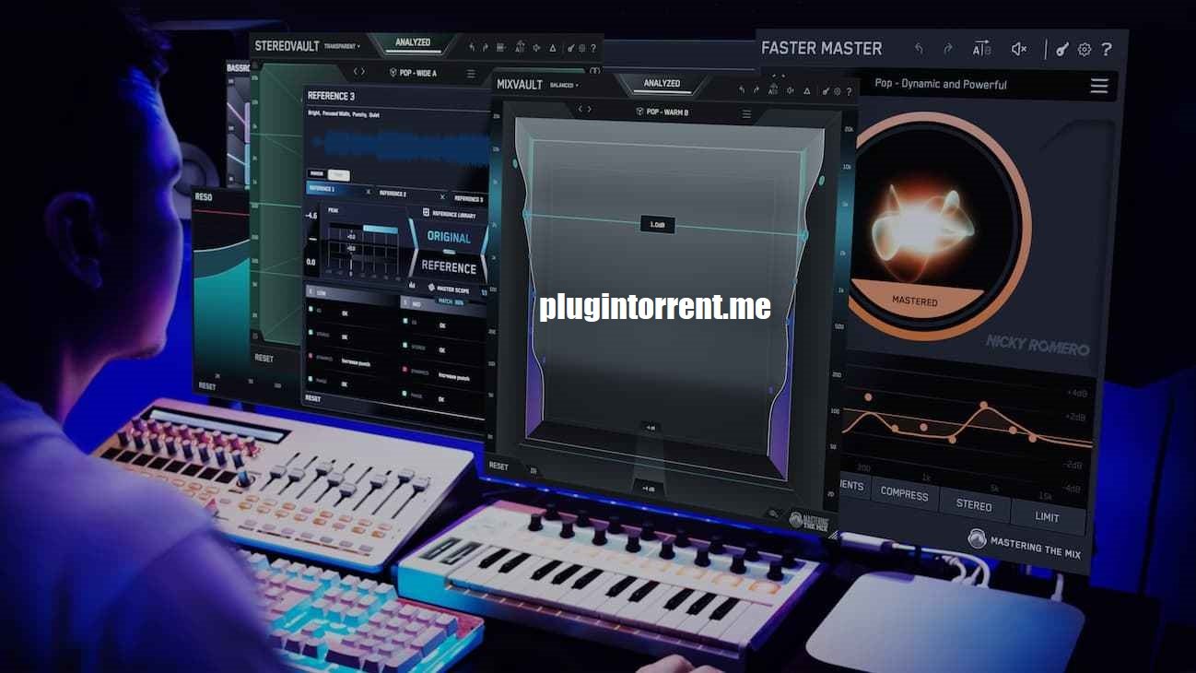Open Faster Master preset hamburger menu
1196x673 pixels.
pyautogui.click(x=1098, y=86)
